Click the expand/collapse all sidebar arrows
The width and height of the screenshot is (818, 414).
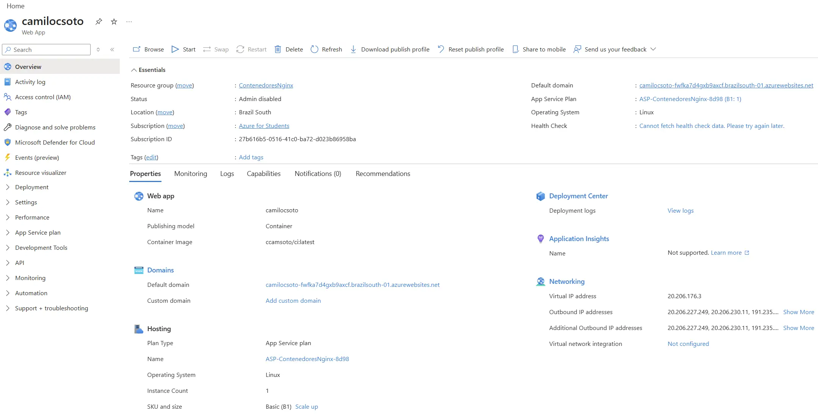click(x=98, y=50)
